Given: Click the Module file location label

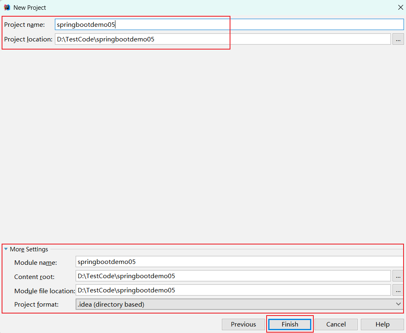Looking at the screenshot, I should [x=45, y=291].
